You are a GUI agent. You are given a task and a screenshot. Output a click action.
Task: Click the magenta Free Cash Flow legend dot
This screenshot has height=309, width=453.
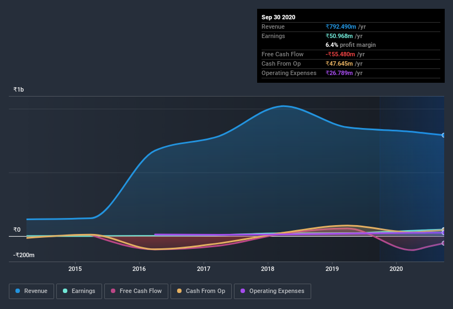[113, 291]
